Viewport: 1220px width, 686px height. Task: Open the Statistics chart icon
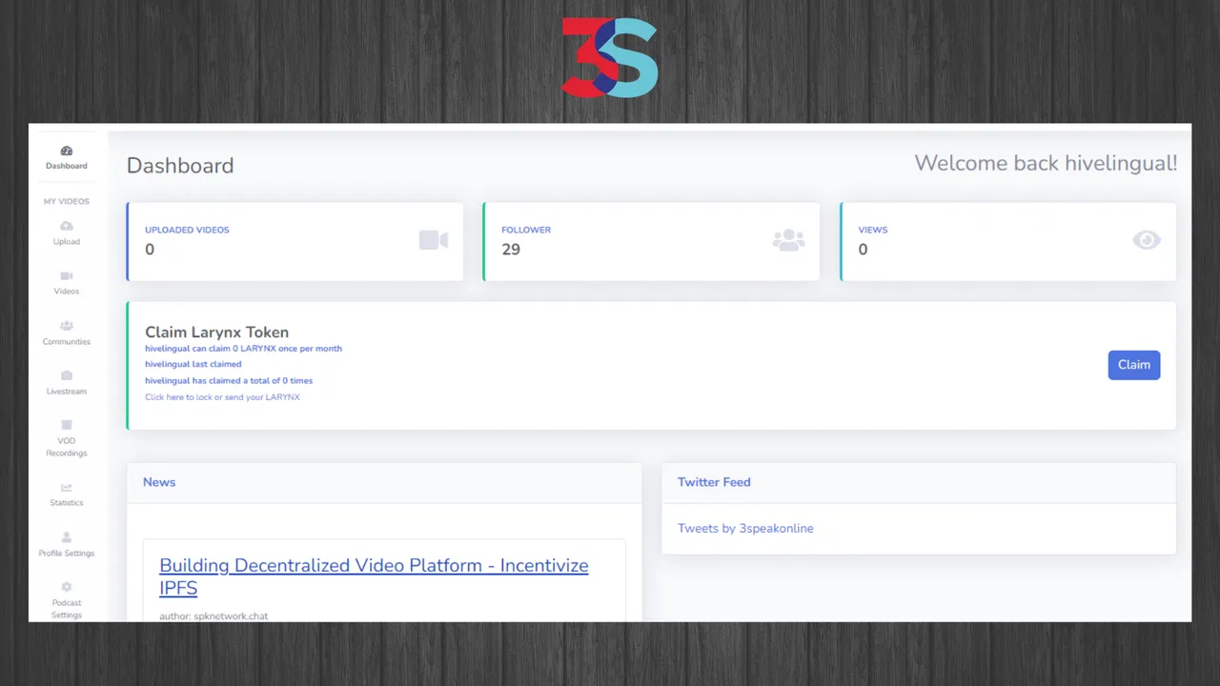[67, 488]
